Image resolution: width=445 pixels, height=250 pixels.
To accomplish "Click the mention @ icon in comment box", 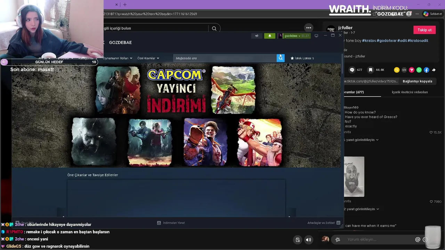I will tap(418, 239).
